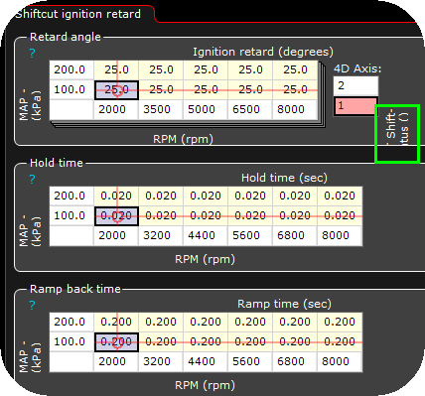Image resolution: width=425 pixels, height=396 pixels.
Task: Select the Shiftcut ignition retard tab
Action: point(78,14)
